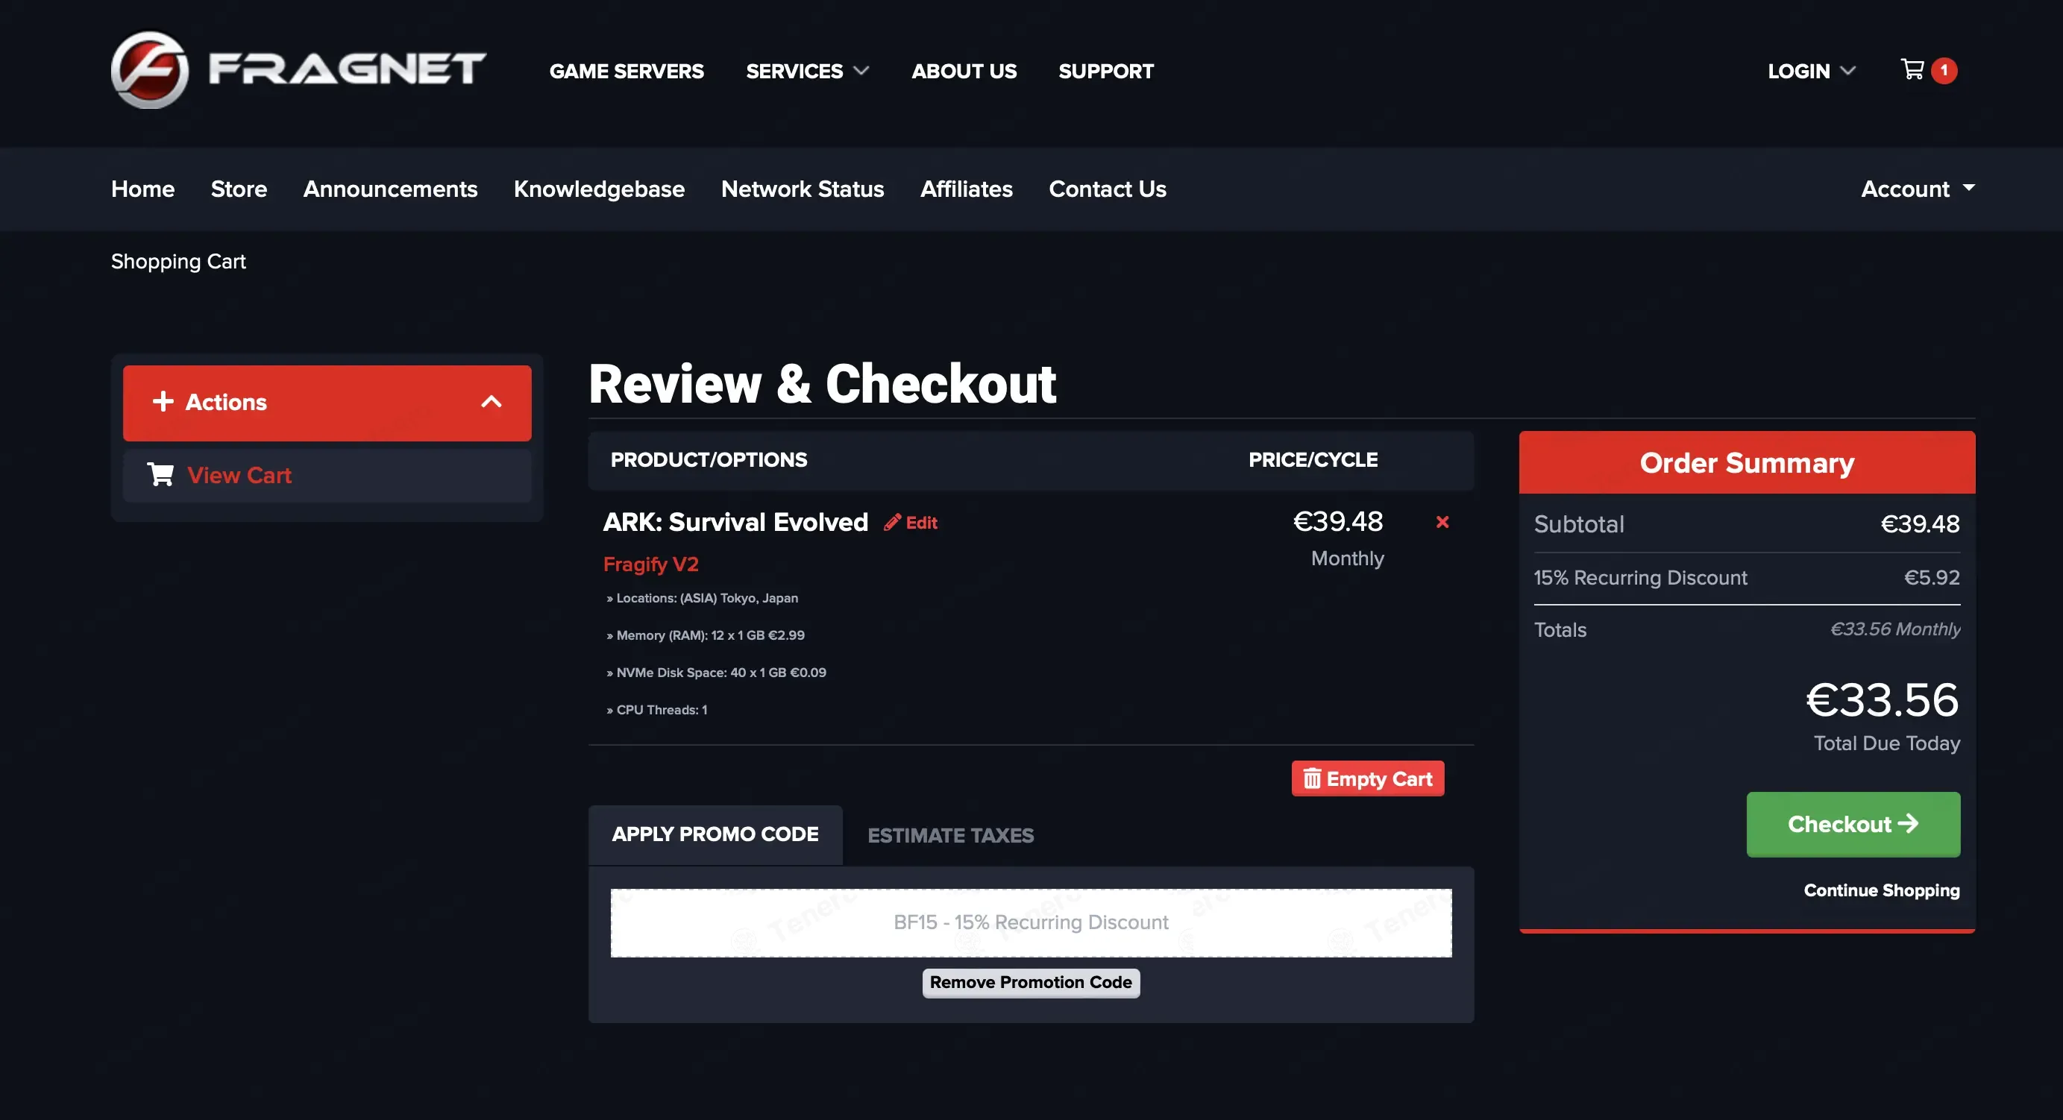Expand the Services dropdown menu
The image size is (2063, 1120).
[807, 72]
